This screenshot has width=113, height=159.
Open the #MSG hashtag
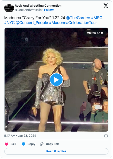[97, 18]
